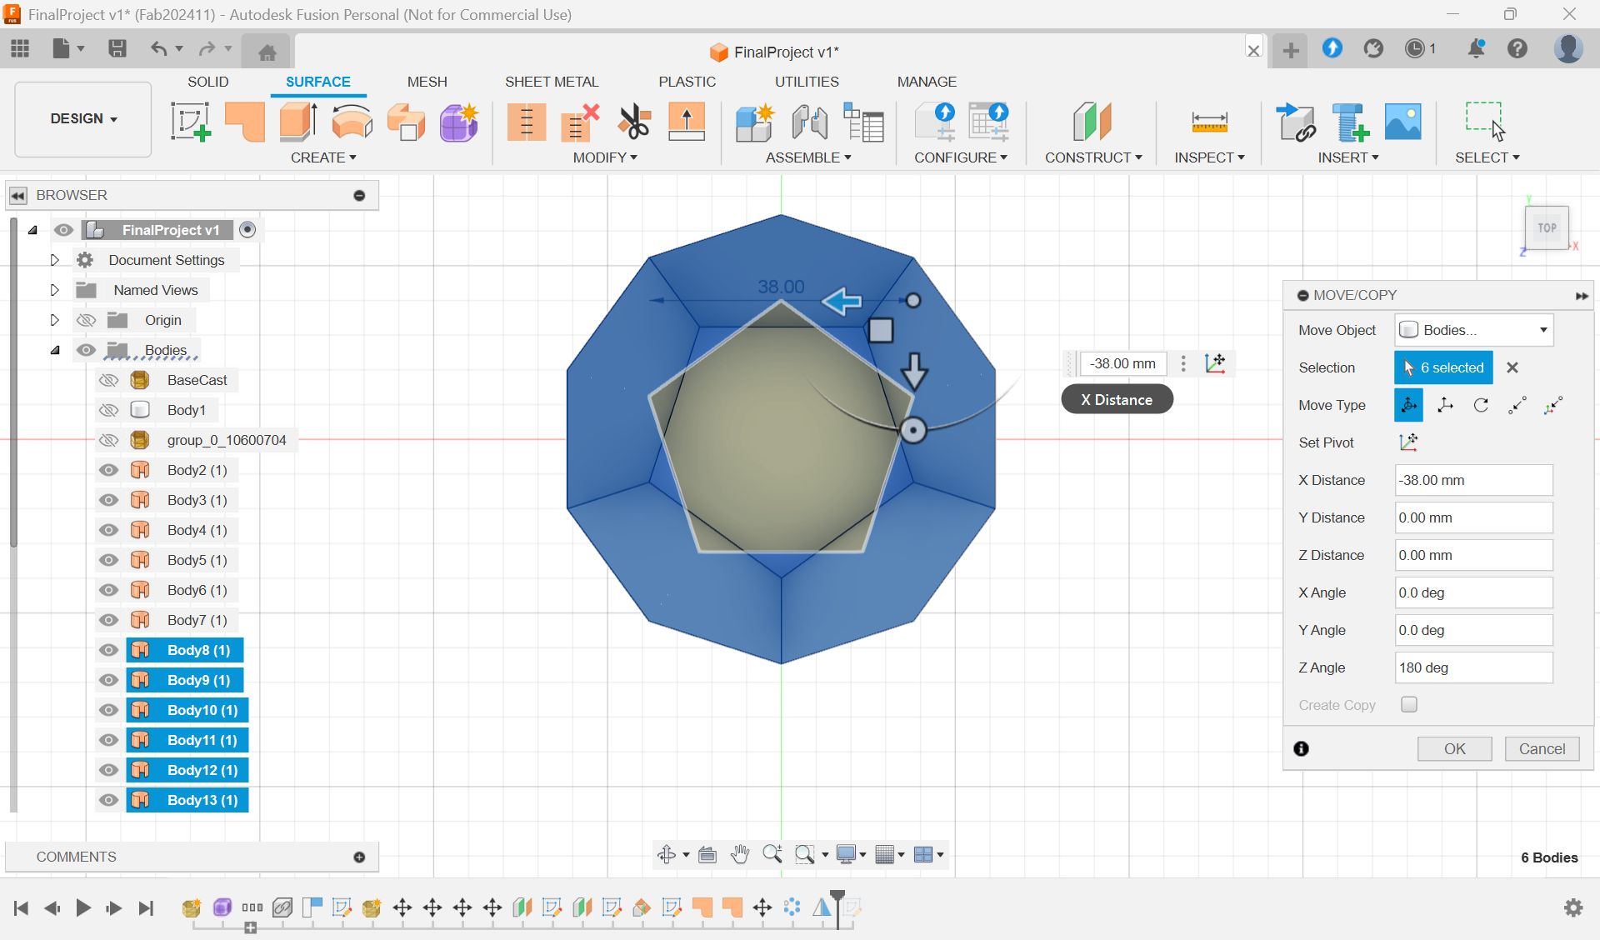Switch to the MANAGE tab
This screenshot has width=1600, height=940.
(x=927, y=82)
